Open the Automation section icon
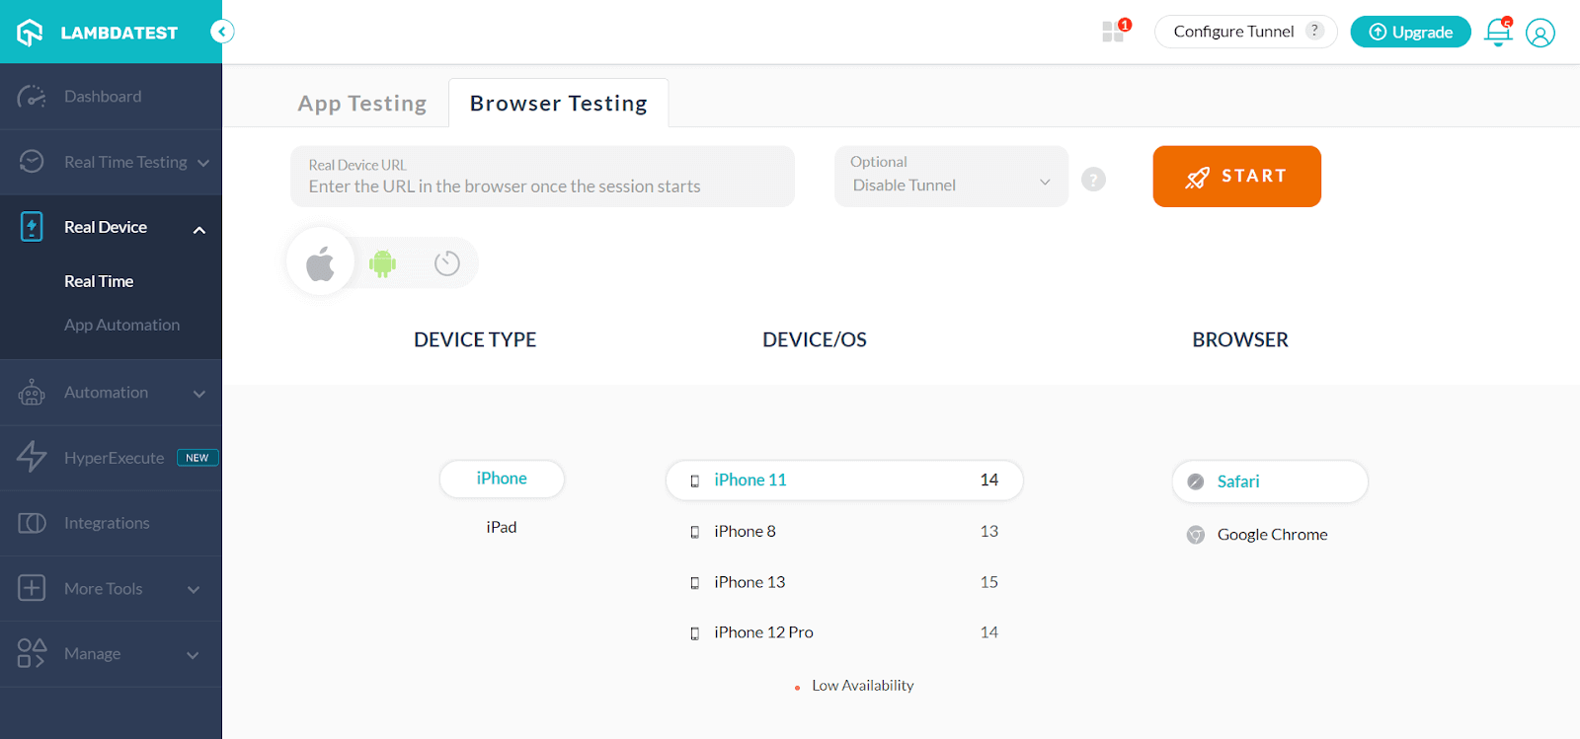 [31, 392]
